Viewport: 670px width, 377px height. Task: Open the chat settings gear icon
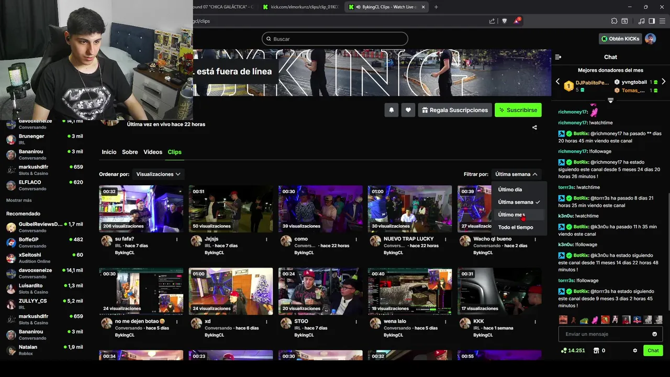coord(635,351)
